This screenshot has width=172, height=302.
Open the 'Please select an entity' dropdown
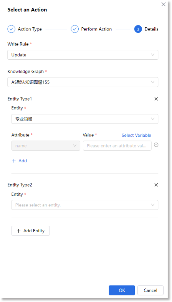click(x=84, y=205)
